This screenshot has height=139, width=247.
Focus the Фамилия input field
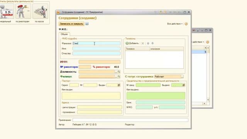click(96, 43)
